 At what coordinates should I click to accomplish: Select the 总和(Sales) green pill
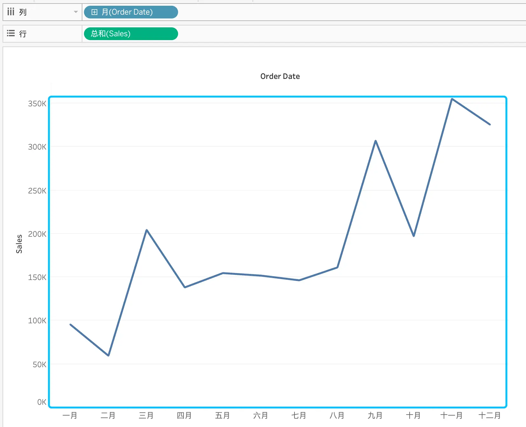point(131,34)
